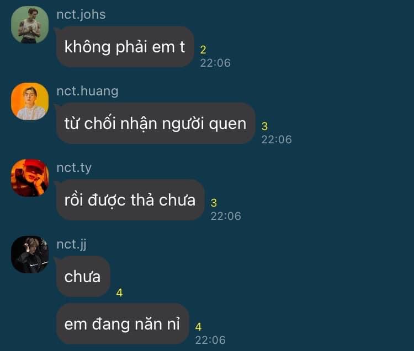Click read count 2 beside nct.johs message
The width and height of the screenshot is (414, 351).
pos(203,50)
